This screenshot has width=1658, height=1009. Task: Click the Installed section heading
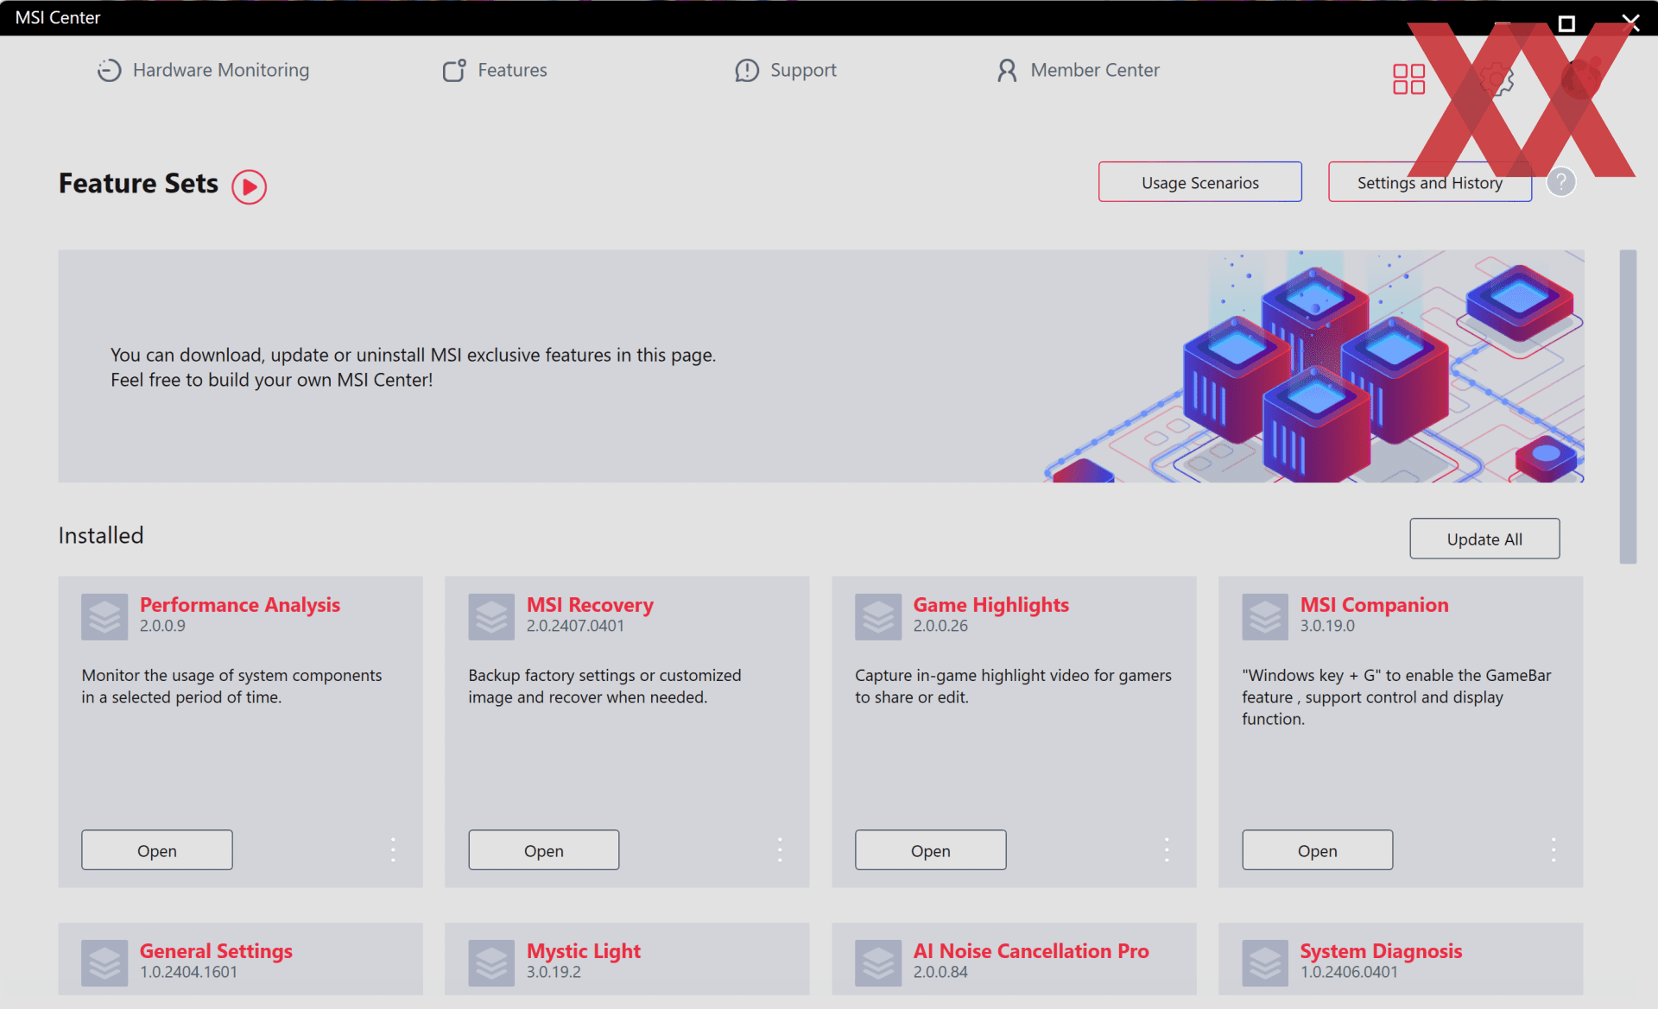101,535
